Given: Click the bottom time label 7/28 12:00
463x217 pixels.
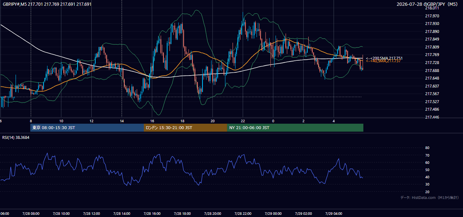Looking at the screenshot, I should click(91, 214).
